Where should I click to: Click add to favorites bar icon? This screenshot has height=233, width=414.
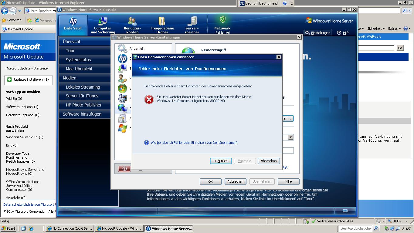29,20
